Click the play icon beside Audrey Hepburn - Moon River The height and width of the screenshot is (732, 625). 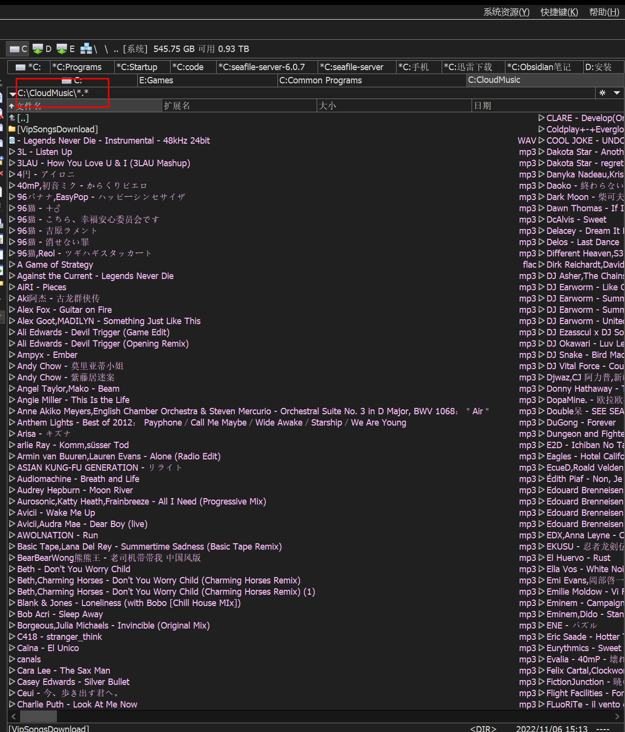coord(12,490)
